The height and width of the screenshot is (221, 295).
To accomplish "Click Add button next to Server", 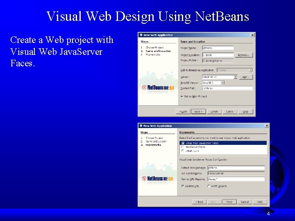I will tap(246, 77).
